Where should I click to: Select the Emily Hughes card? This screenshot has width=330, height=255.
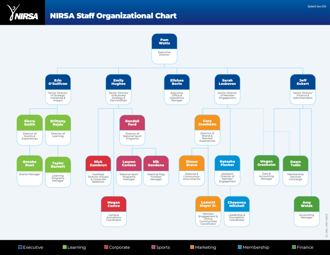tap(119, 90)
